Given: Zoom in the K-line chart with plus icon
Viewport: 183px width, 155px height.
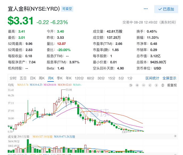Looking at the screenshot, I should [x=137, y=85].
